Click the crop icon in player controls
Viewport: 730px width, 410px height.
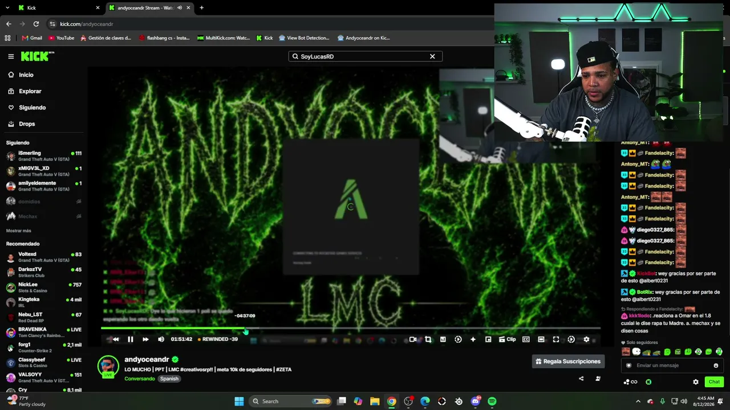(x=428, y=339)
